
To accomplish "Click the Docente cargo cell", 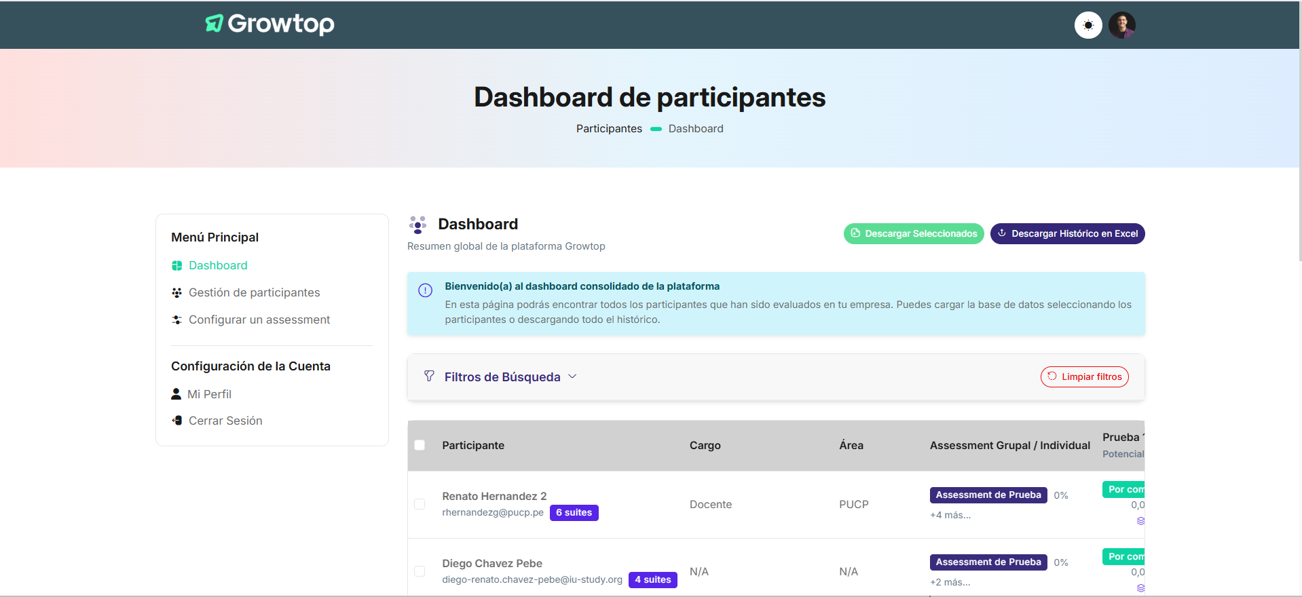I will (711, 505).
